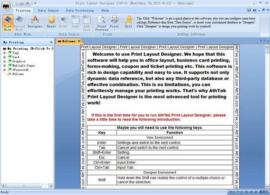The height and width of the screenshot is (195, 270).
Task: Open the My Printing panel dropdown arrow
Action: (51, 42)
